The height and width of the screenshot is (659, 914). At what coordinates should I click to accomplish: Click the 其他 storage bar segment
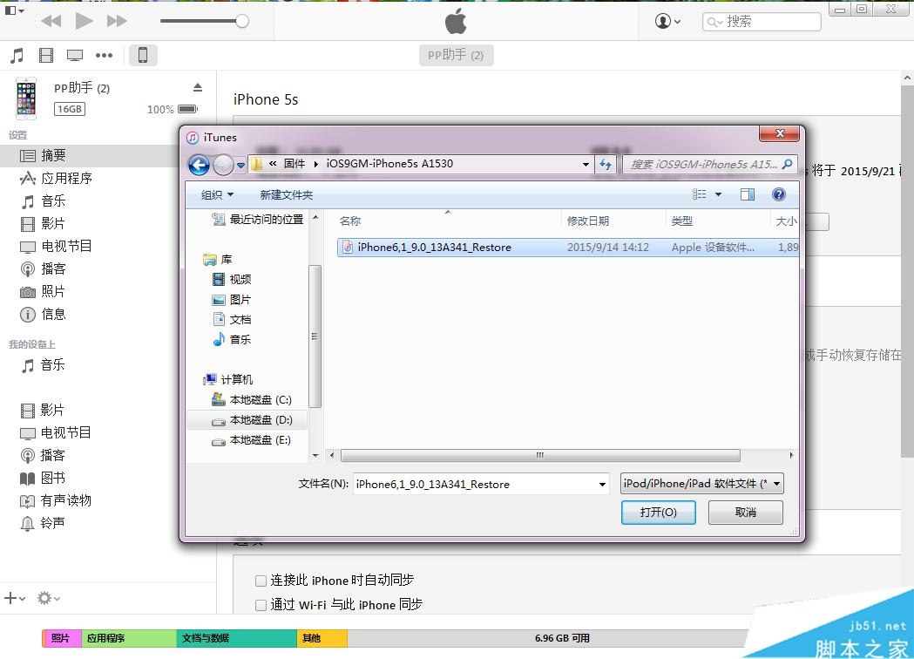pyautogui.click(x=322, y=639)
